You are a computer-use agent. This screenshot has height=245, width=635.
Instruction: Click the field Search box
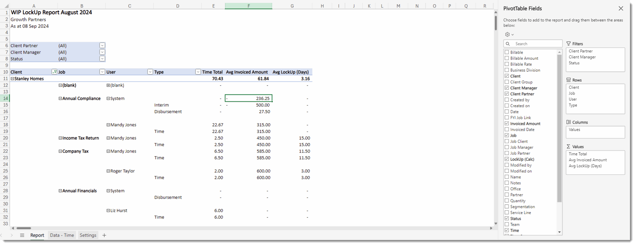pos(535,44)
